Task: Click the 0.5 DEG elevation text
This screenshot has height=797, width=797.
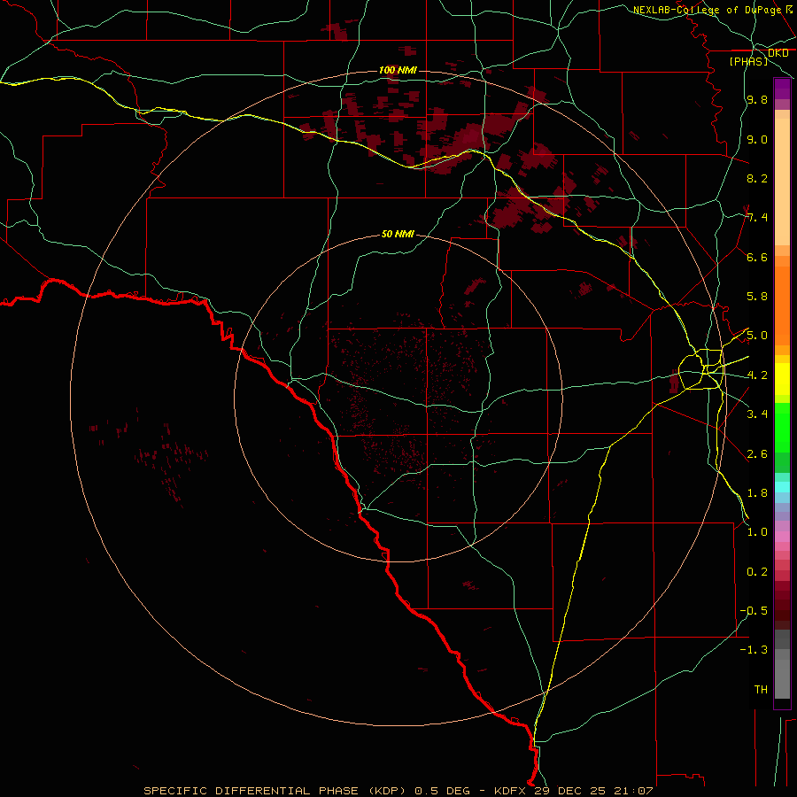Action: click(444, 791)
